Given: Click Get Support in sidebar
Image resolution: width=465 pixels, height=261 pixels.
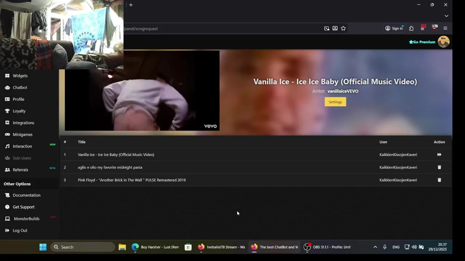Looking at the screenshot, I should [x=24, y=207].
